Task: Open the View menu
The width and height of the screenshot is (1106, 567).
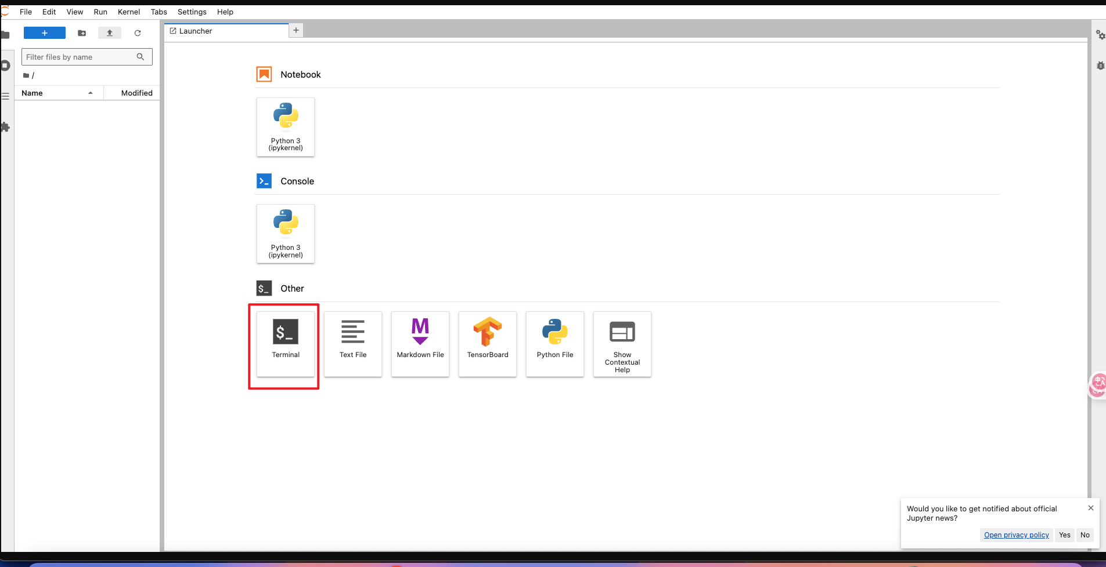Action: (x=75, y=12)
